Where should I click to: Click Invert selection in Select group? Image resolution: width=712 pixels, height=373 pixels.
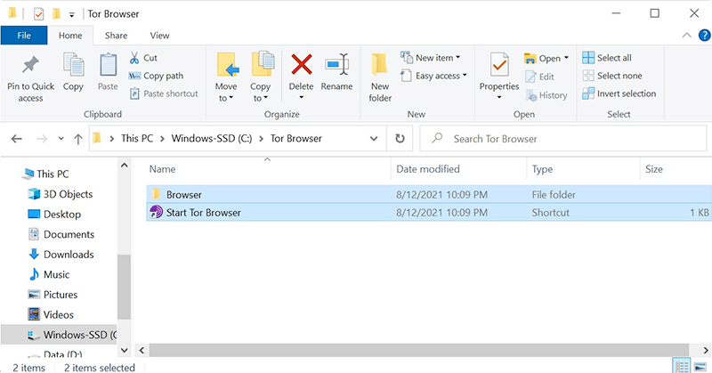(x=619, y=93)
